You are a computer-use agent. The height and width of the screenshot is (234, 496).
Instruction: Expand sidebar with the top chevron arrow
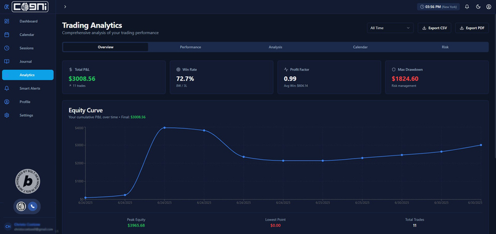pyautogui.click(x=65, y=7)
